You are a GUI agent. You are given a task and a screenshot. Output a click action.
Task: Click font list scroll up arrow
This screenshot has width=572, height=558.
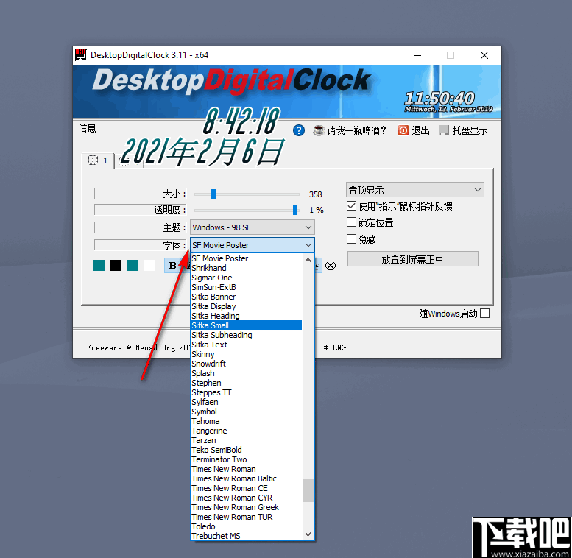click(x=308, y=260)
